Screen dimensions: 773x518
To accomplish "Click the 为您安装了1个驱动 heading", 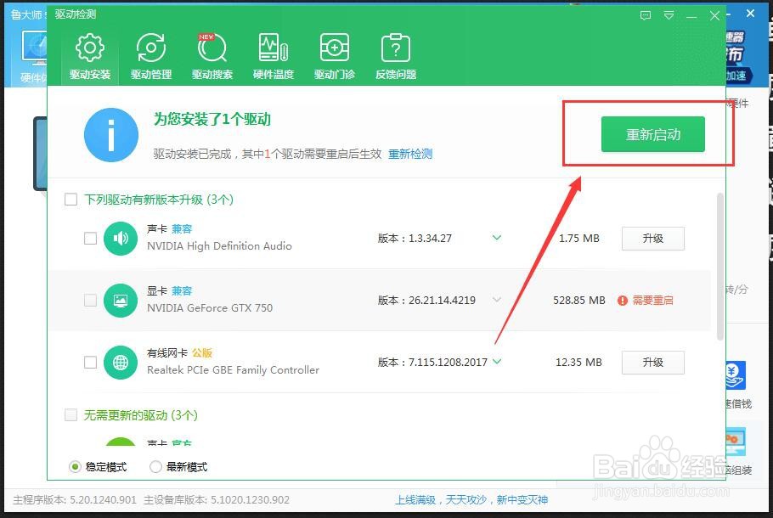I will pos(212,119).
